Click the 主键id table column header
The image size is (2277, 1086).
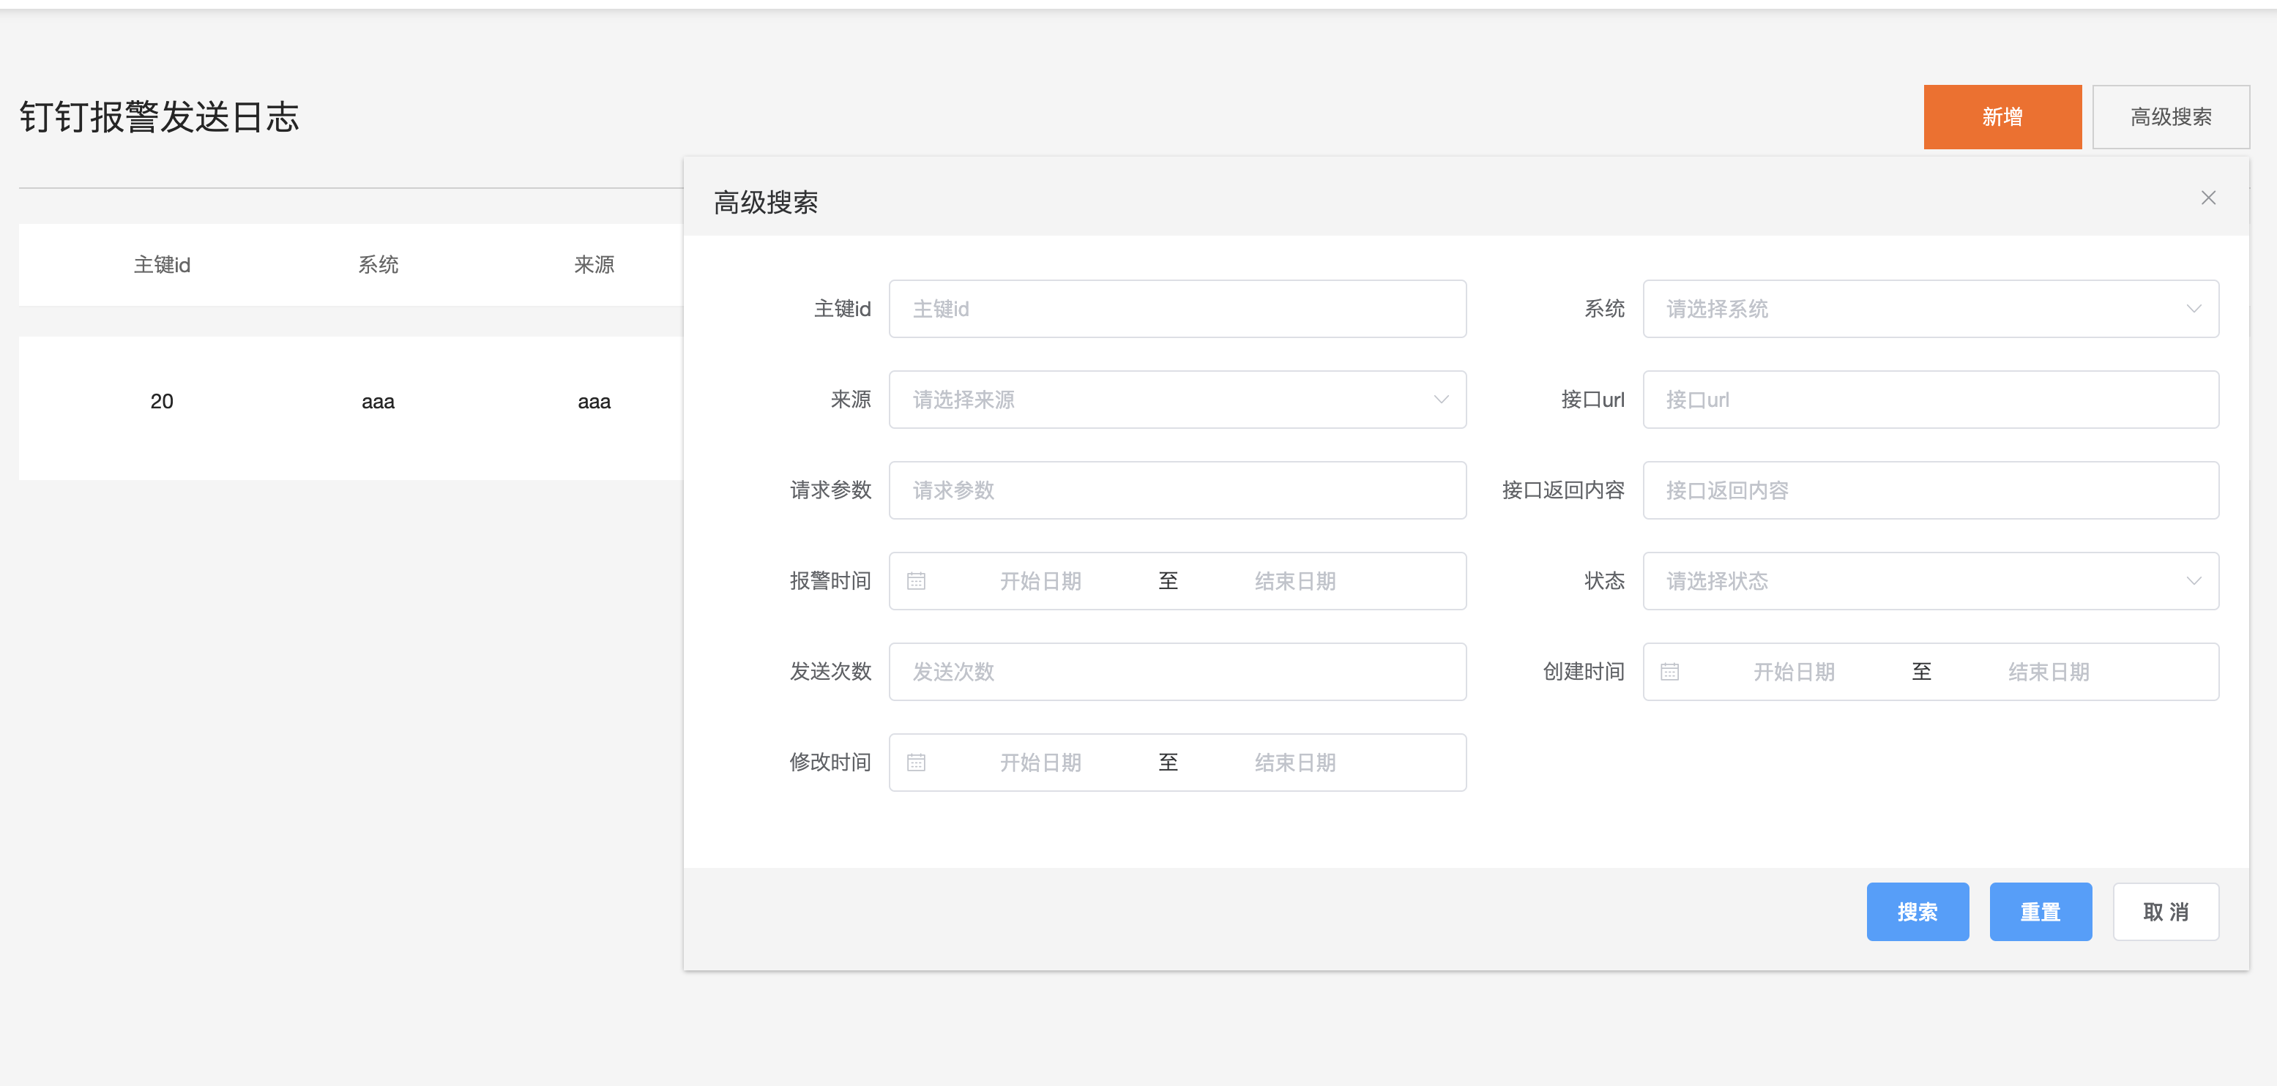tap(162, 265)
